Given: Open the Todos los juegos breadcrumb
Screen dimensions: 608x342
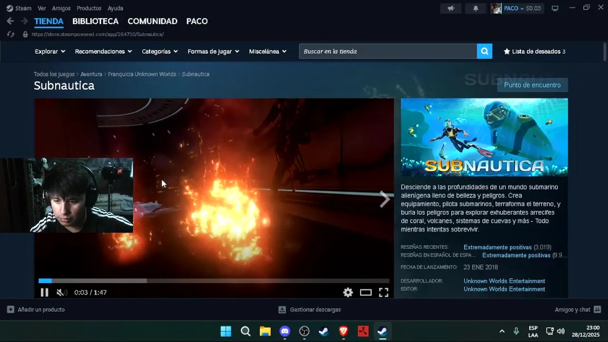Looking at the screenshot, I should coord(54,74).
